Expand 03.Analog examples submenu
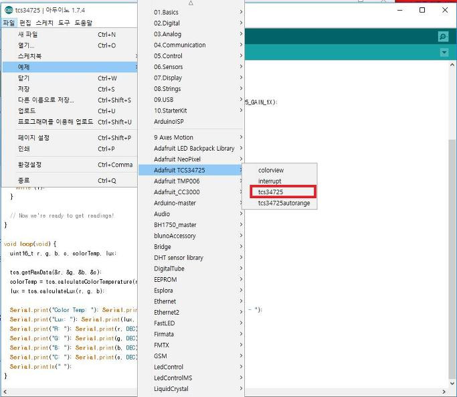Image resolution: width=457 pixels, height=397 pixels. click(x=191, y=34)
